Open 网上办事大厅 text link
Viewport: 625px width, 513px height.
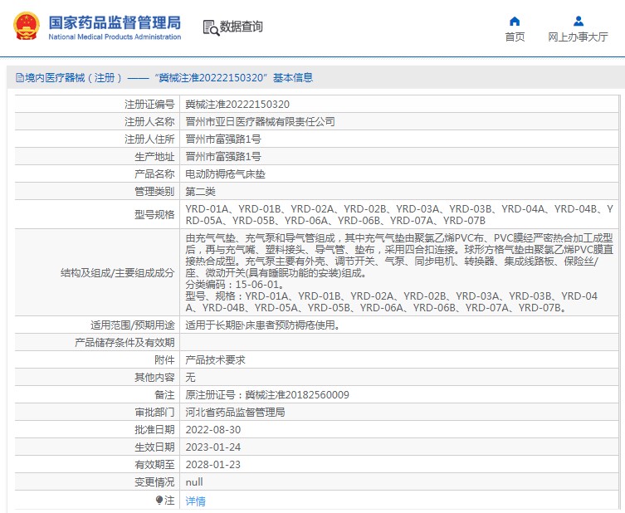click(x=578, y=37)
